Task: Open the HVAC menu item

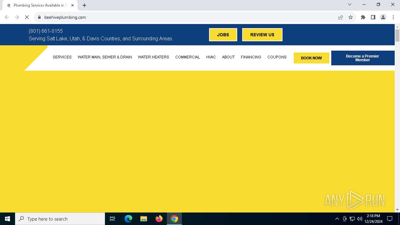Action: 211,57
